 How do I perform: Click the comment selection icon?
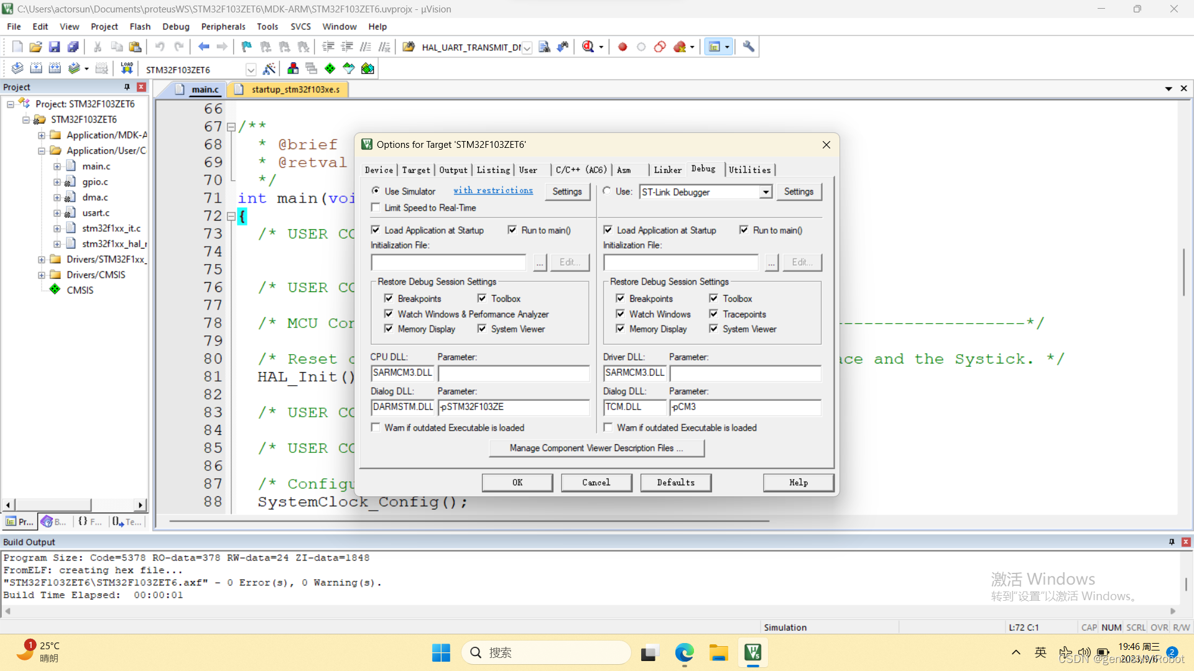pyautogui.click(x=366, y=47)
